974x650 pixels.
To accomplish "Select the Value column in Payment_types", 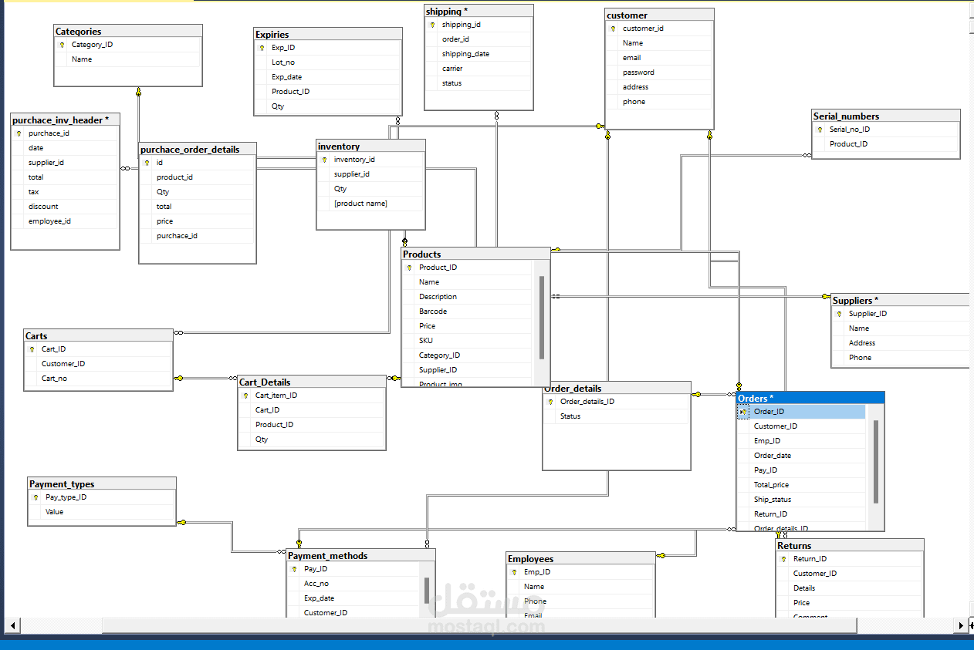I will (101, 512).
